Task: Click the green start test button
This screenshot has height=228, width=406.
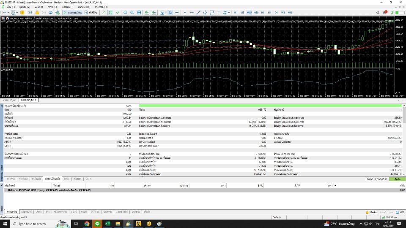Action: point(397,179)
